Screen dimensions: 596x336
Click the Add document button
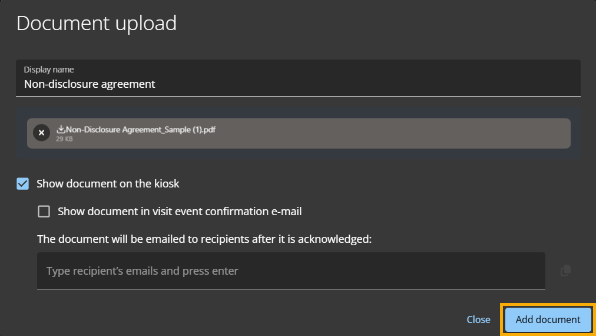click(x=548, y=319)
